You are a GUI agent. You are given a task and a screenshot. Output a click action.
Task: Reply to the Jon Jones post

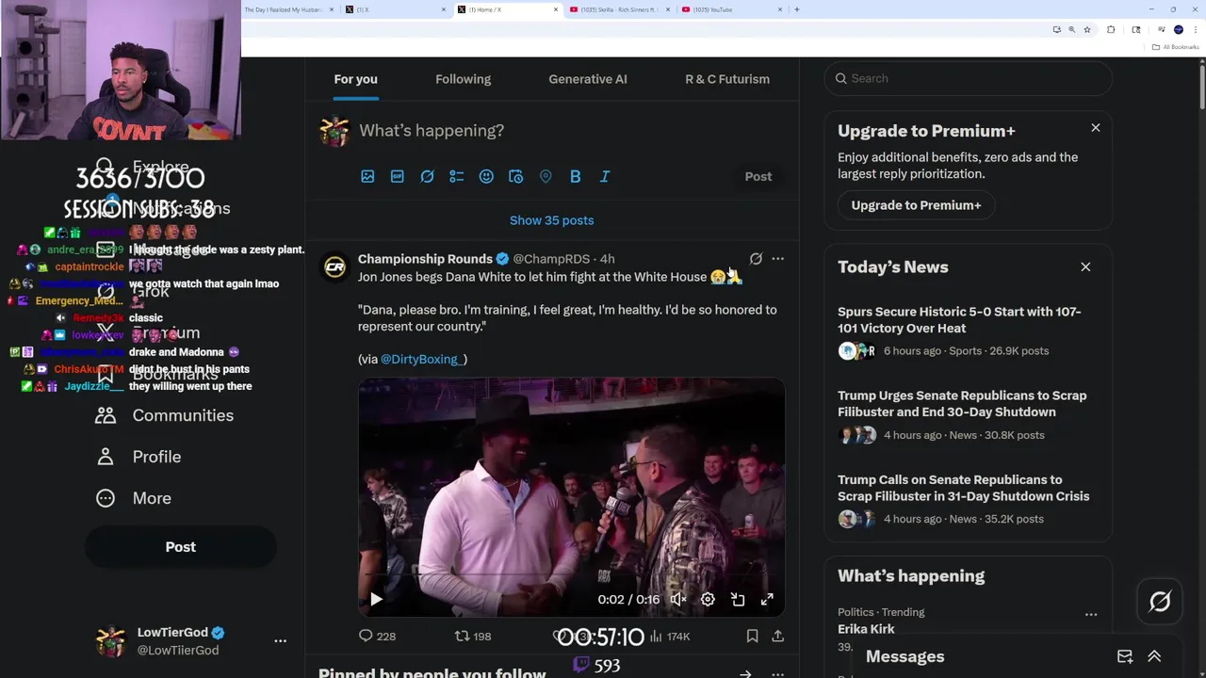tap(377, 637)
